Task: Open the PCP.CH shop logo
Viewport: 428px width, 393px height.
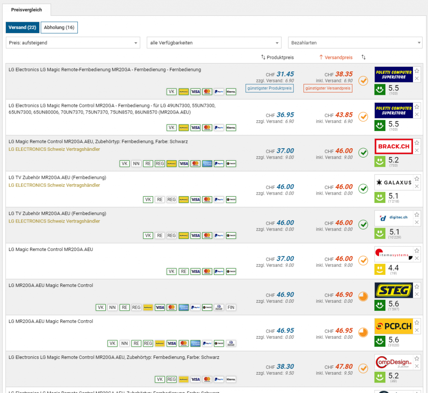Action: pos(393,326)
